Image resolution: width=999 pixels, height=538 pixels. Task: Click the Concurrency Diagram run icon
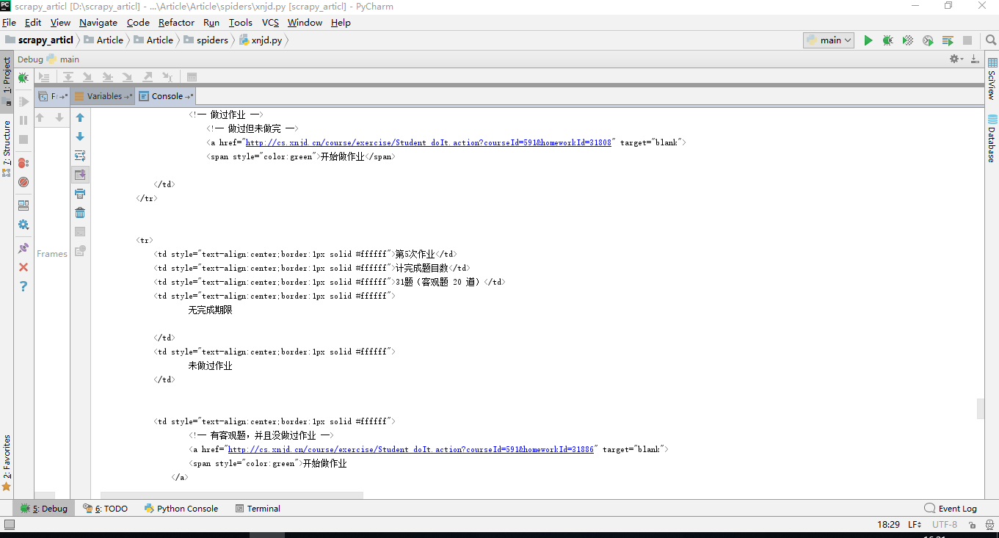point(948,40)
